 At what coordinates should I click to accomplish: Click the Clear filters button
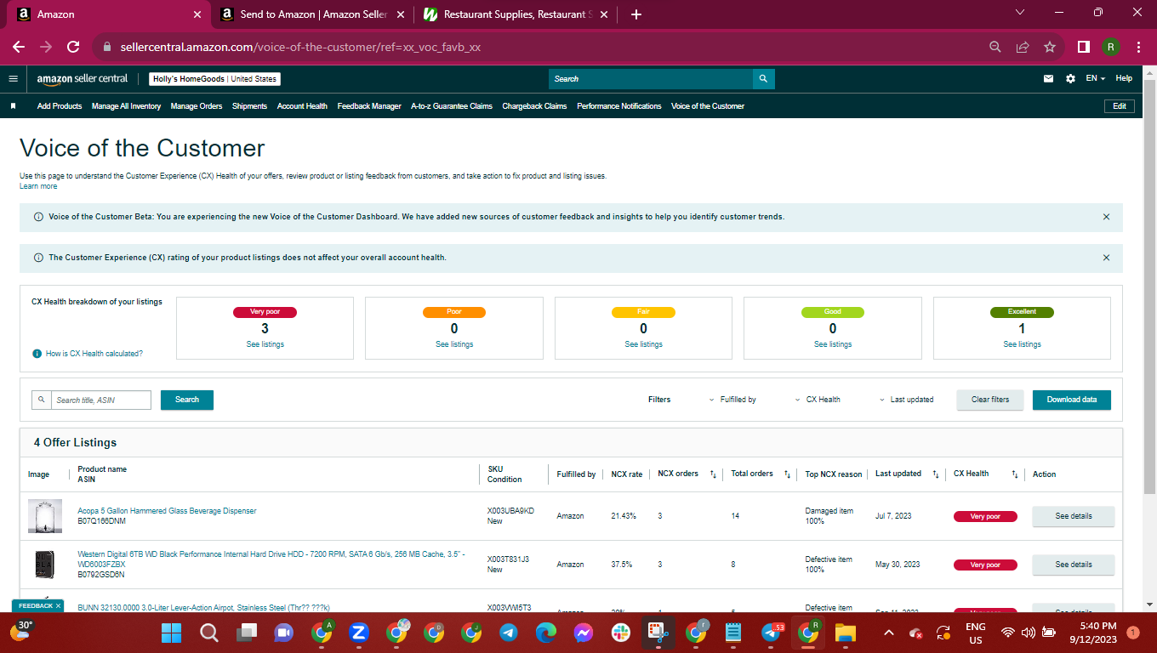point(990,400)
